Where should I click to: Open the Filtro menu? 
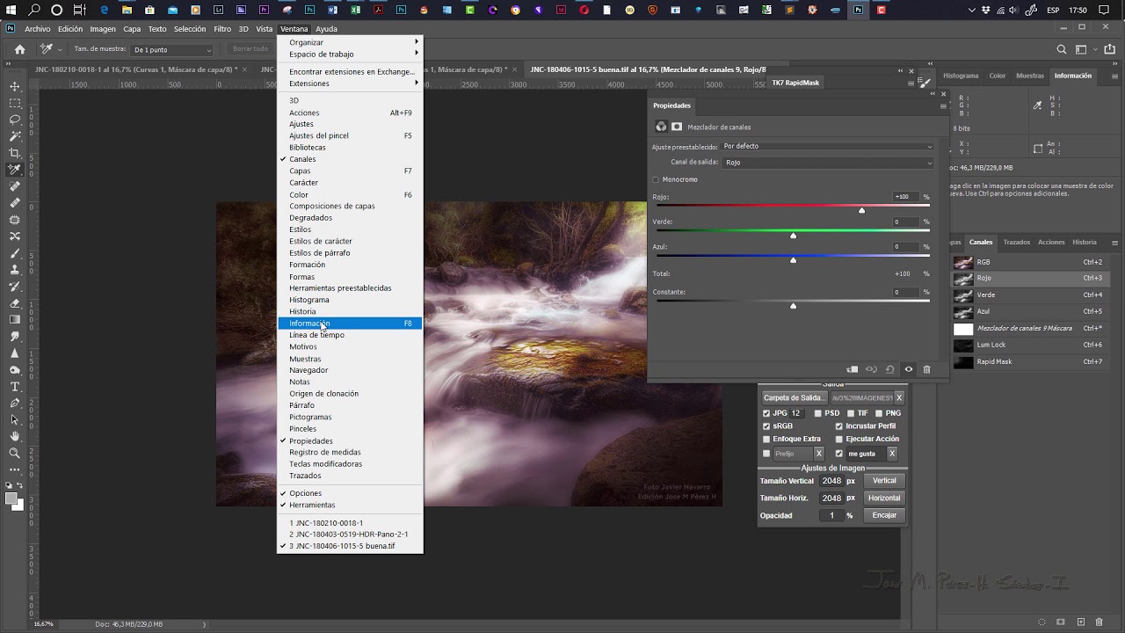click(222, 29)
